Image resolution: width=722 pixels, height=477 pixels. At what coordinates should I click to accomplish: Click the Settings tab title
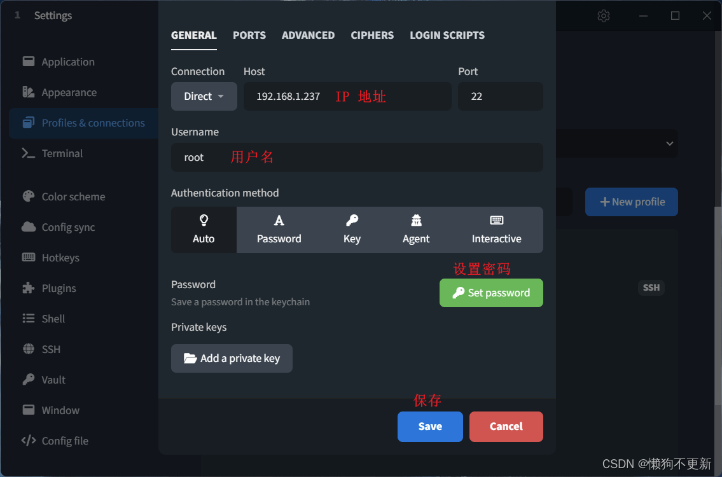tap(53, 15)
